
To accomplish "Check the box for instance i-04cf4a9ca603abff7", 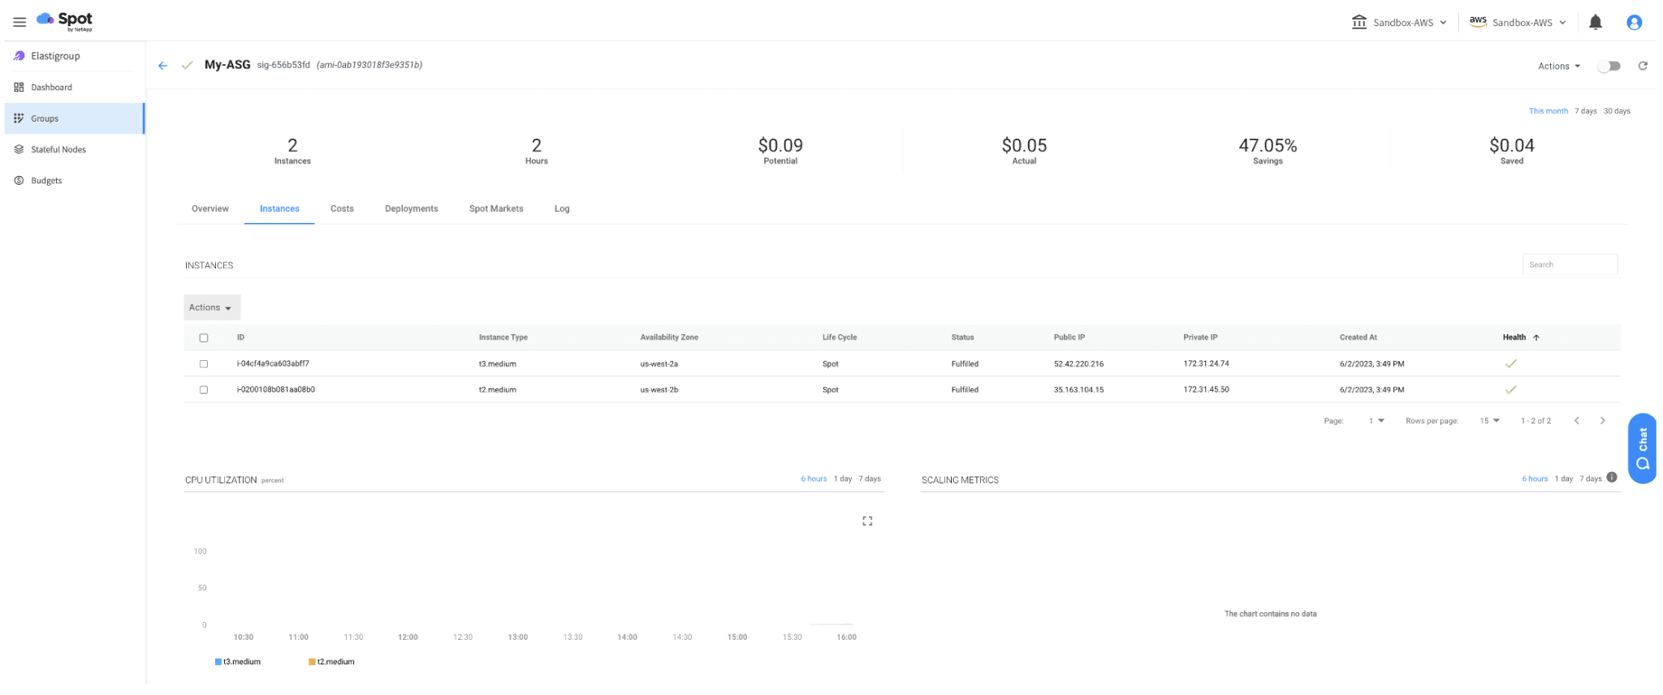I will point(204,364).
